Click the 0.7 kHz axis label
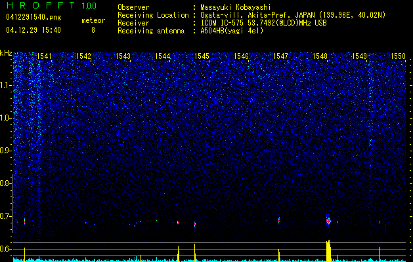The height and width of the screenshot is (262, 413). (x=5, y=216)
